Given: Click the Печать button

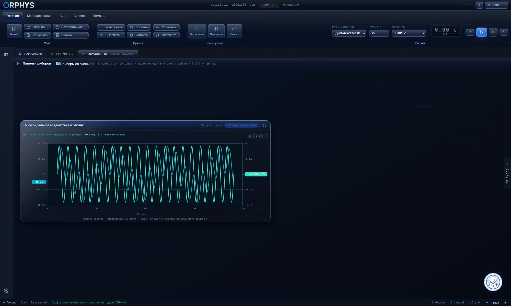Looking at the screenshot, I should click(71, 35).
